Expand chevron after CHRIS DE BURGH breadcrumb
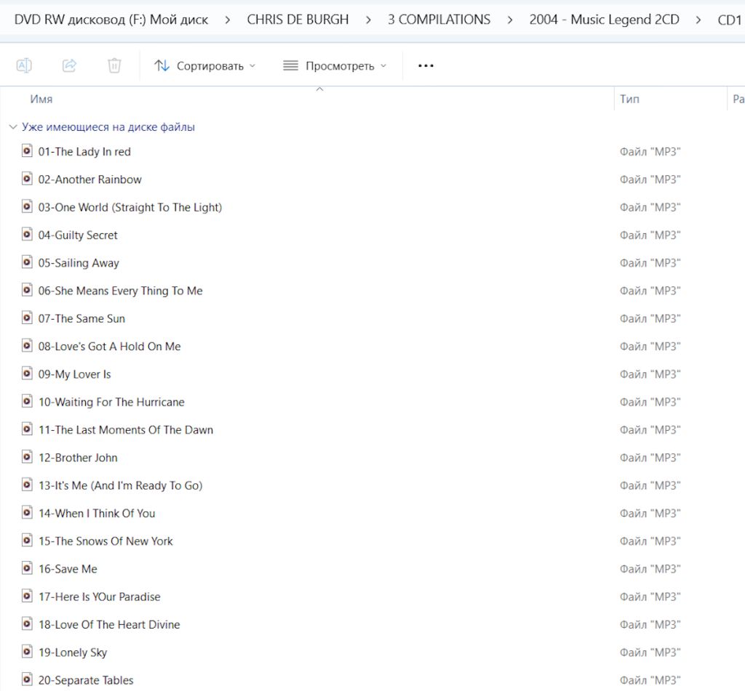The width and height of the screenshot is (745, 691). pos(368,20)
